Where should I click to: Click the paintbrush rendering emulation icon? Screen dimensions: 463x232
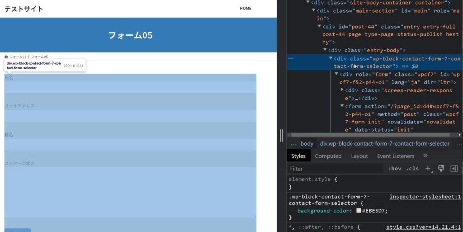[441, 168]
